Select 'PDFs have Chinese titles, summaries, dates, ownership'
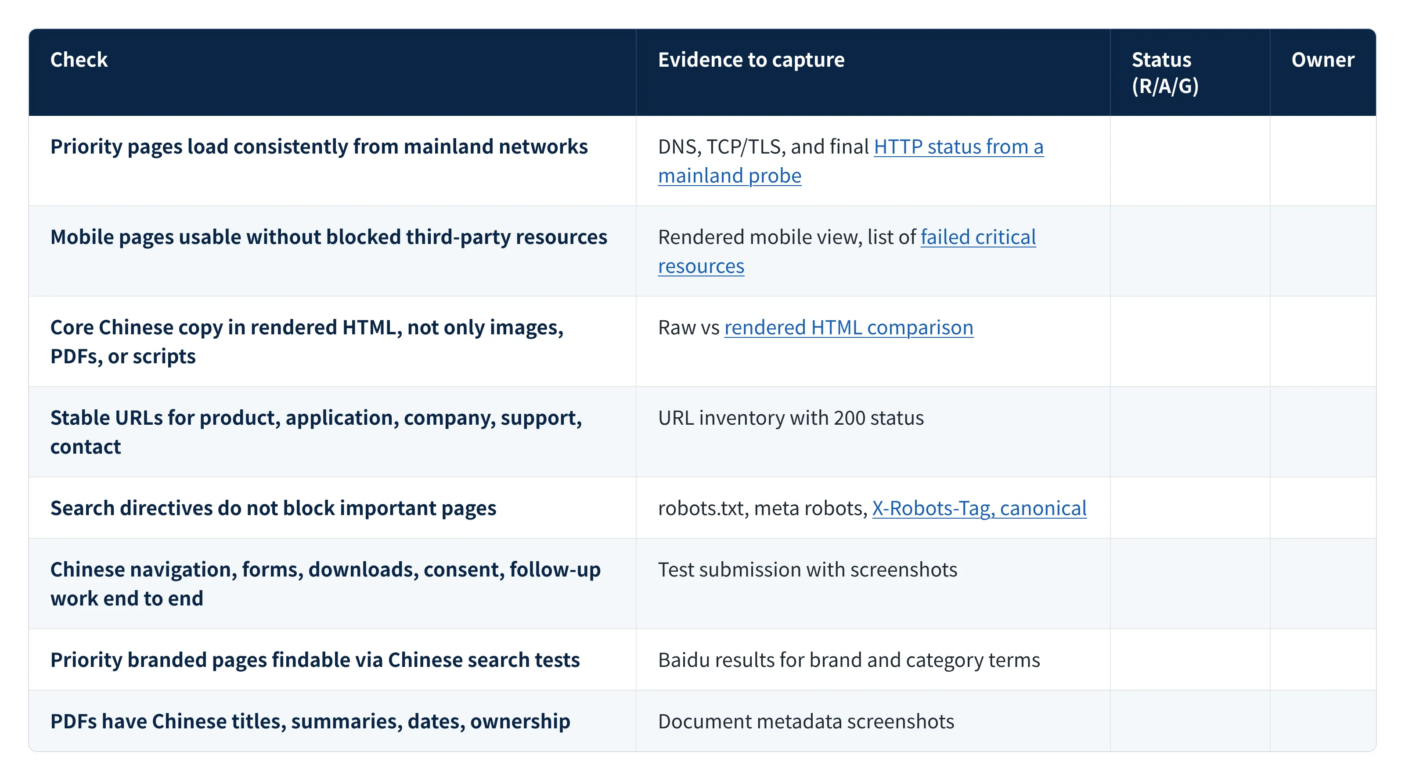This screenshot has width=1405, height=781. (310, 722)
